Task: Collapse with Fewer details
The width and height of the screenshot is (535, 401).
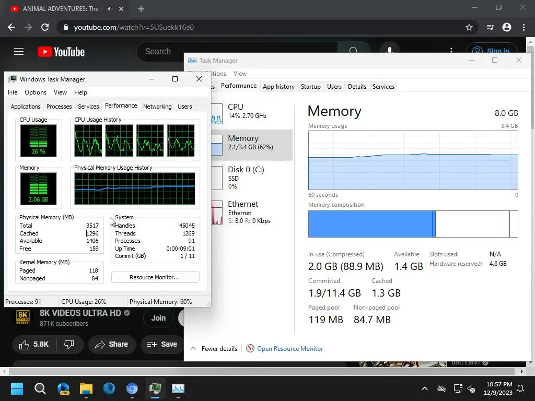Action: (214, 348)
